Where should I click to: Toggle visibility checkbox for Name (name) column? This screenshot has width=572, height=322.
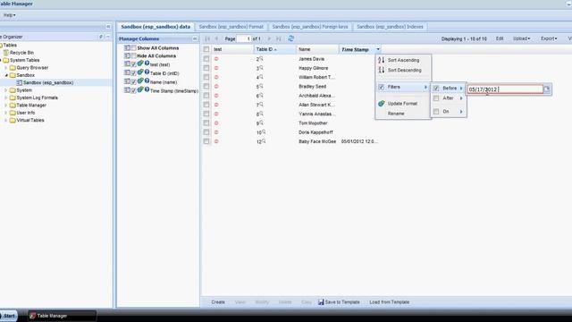pyautogui.click(x=133, y=81)
